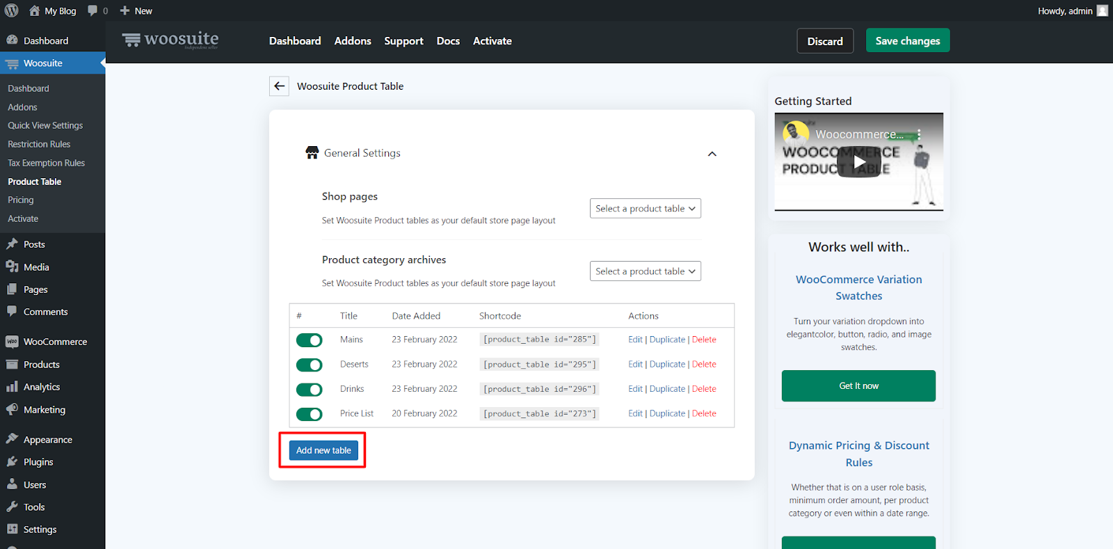1113x549 pixels.
Task: Click Add new table button
Action: click(323, 450)
